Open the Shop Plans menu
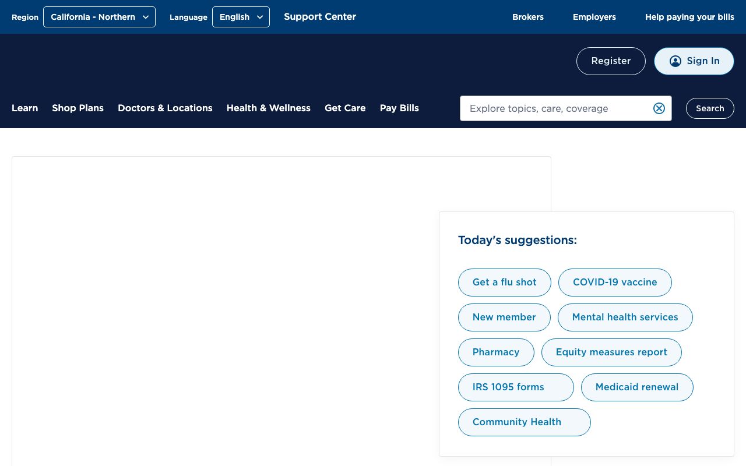The image size is (746, 466). point(78,108)
